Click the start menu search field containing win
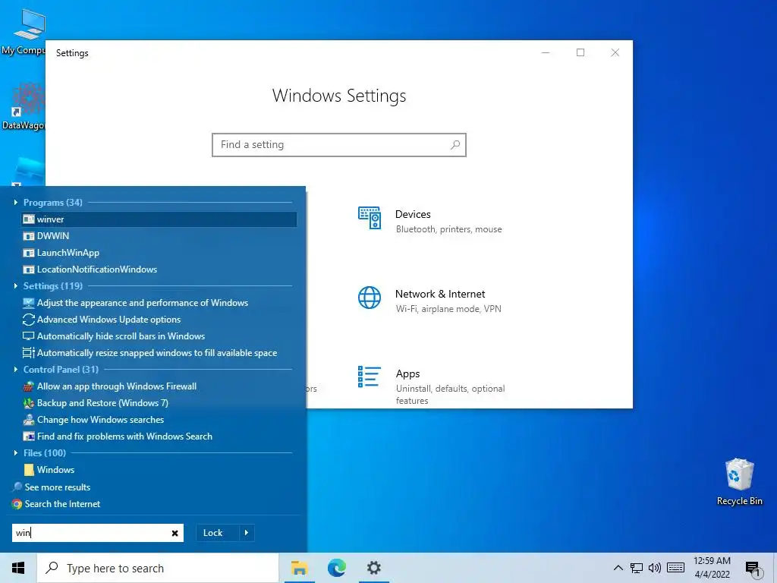Viewport: 777px width, 583px height. (98, 533)
